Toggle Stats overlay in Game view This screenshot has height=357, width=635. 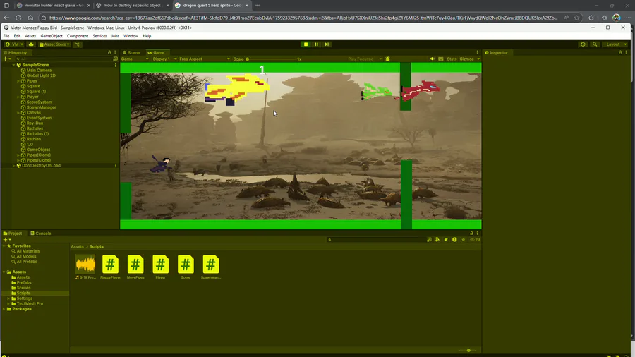[x=452, y=59]
